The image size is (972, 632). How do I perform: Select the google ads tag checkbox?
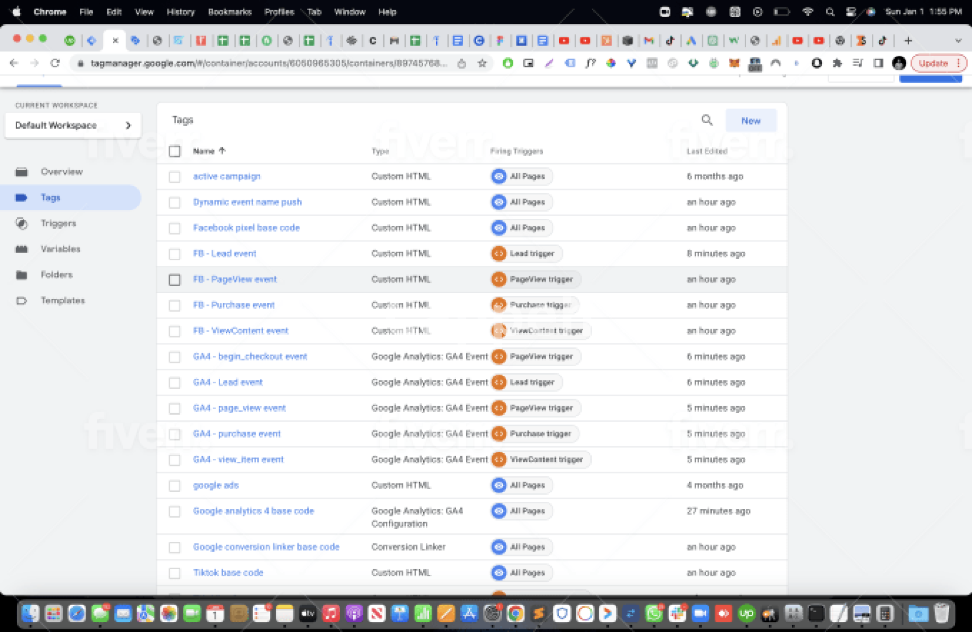pos(175,486)
